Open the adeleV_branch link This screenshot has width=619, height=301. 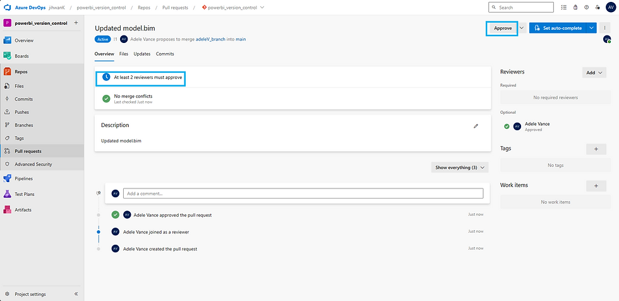[210, 39]
